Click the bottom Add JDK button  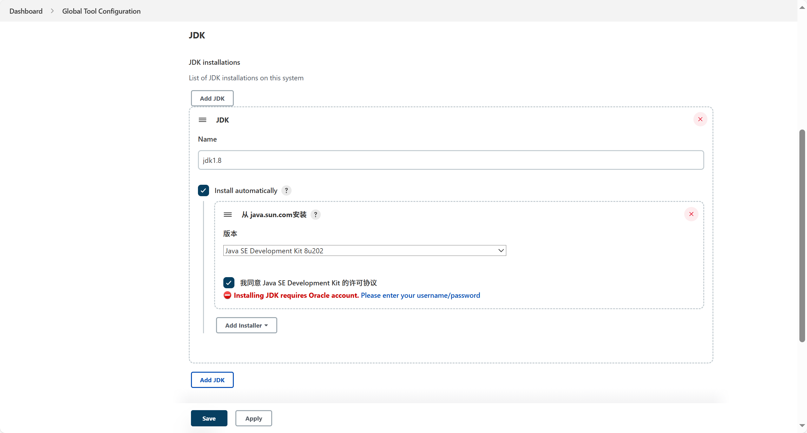pyautogui.click(x=212, y=380)
